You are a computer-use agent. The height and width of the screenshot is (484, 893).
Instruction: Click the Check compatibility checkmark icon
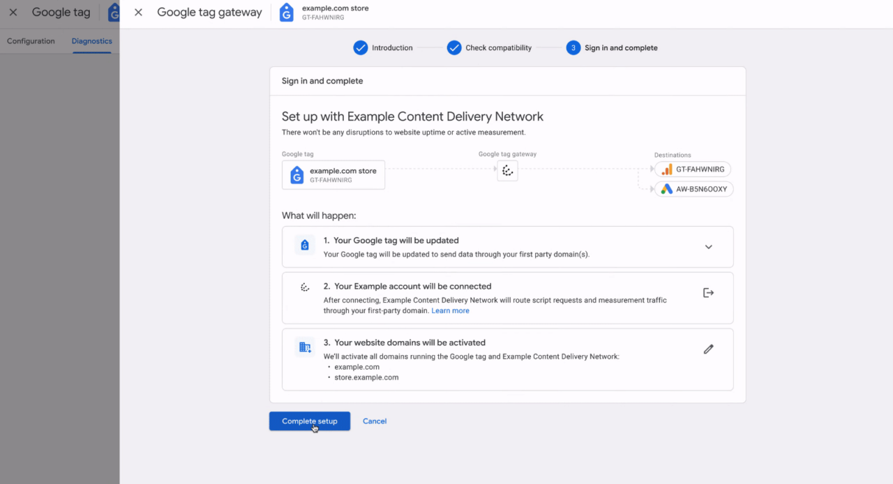click(454, 48)
